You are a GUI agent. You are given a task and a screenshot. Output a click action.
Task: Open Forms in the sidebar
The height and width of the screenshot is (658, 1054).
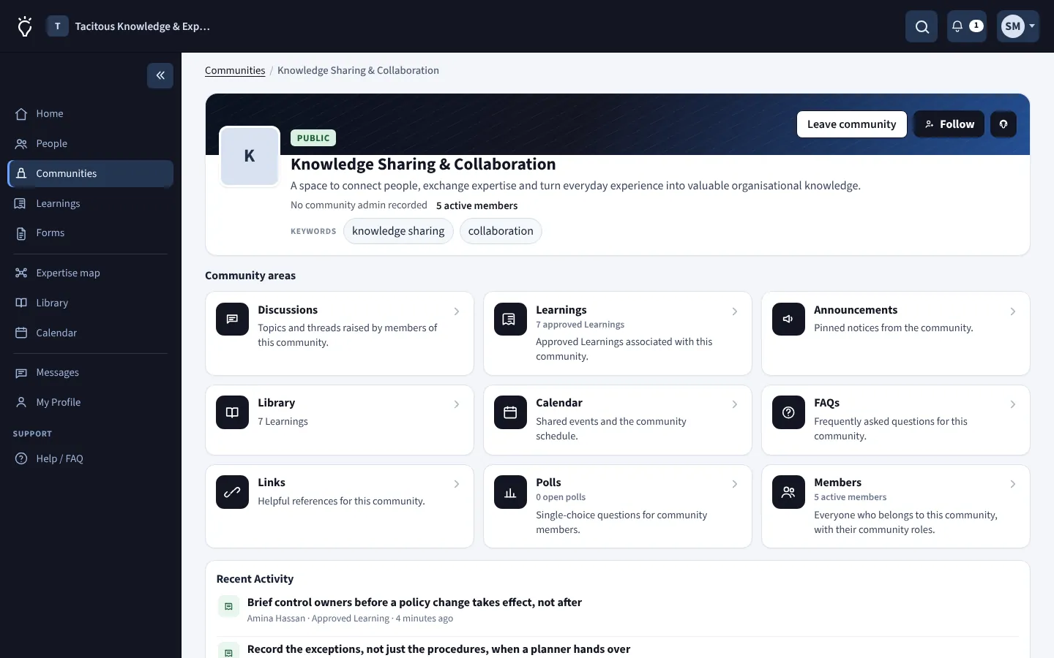click(x=91, y=232)
